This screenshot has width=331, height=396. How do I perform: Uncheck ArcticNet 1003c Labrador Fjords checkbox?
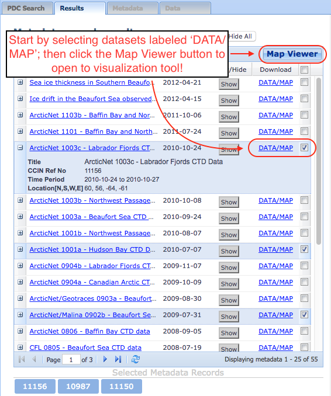[305, 148]
